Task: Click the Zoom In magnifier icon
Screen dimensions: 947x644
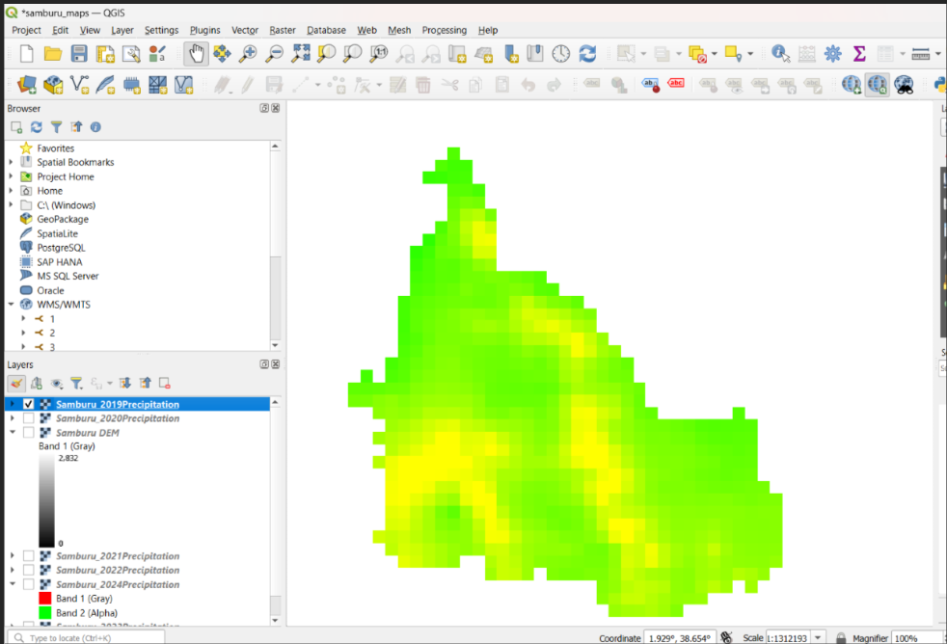Action: 248,54
